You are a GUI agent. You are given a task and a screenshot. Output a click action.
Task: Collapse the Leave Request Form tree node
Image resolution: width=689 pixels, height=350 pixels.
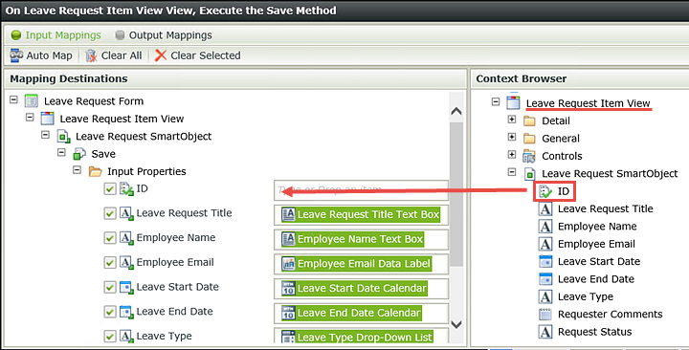13,99
